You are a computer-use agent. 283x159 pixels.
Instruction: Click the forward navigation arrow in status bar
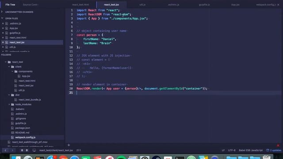point(12,150)
